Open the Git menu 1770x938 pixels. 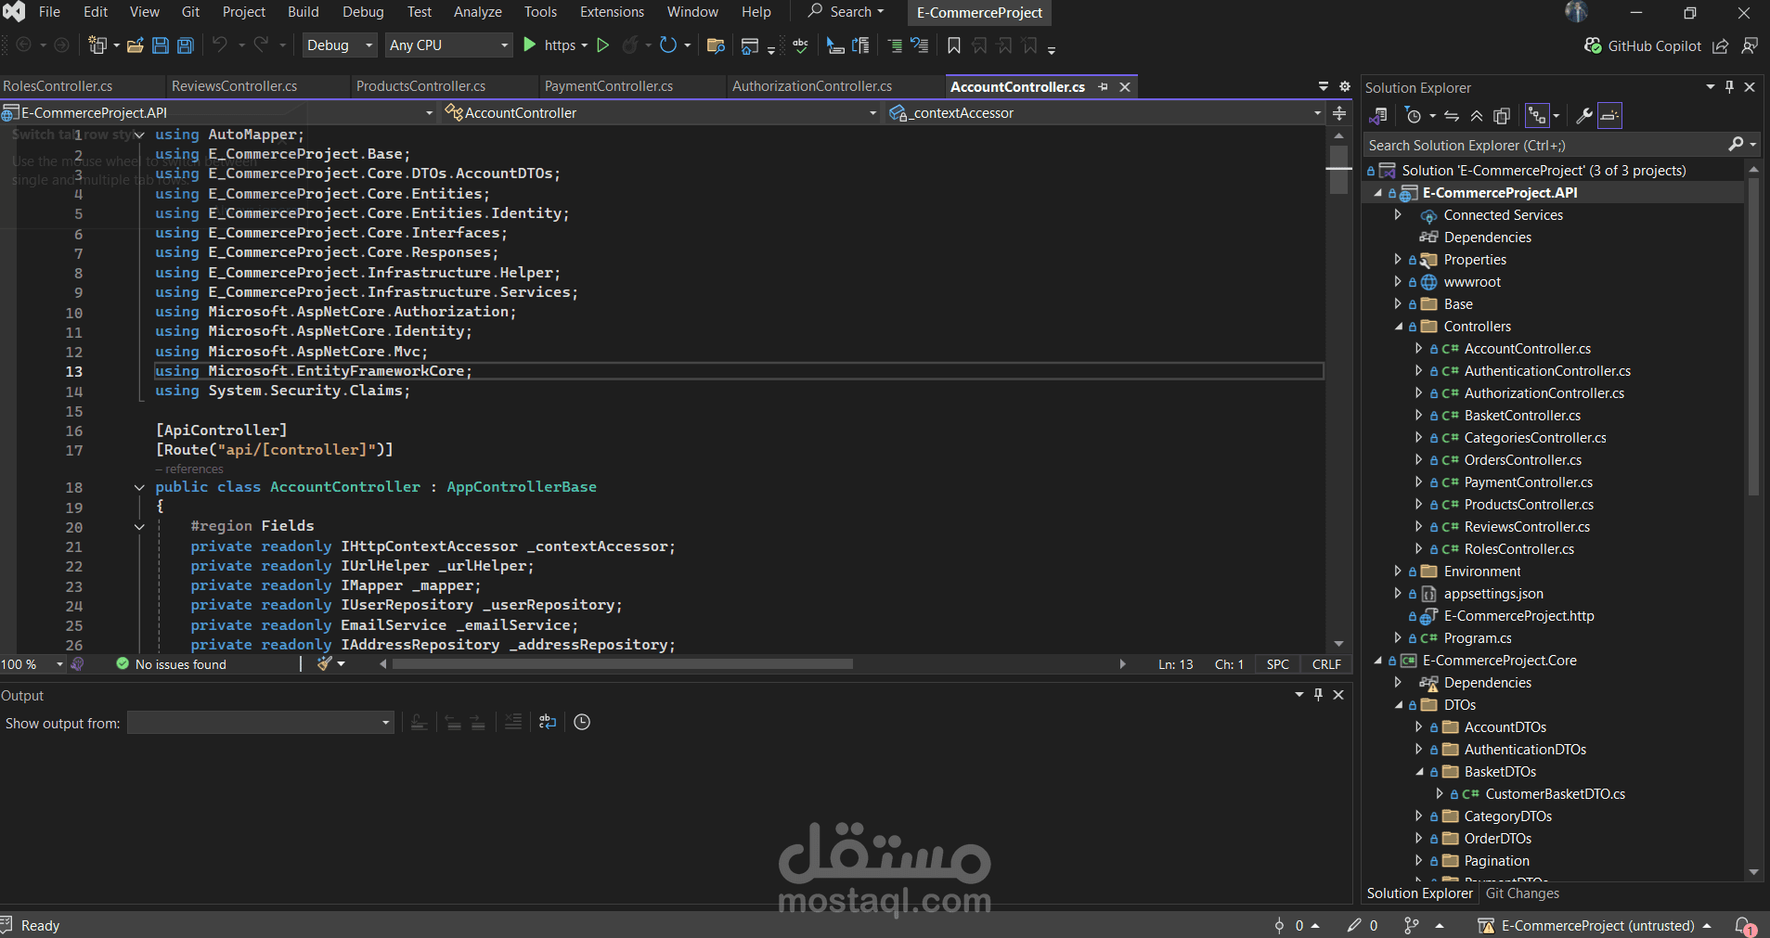coord(191,12)
